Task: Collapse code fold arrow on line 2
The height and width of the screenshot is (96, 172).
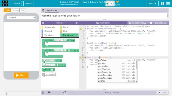Action: 85,29
